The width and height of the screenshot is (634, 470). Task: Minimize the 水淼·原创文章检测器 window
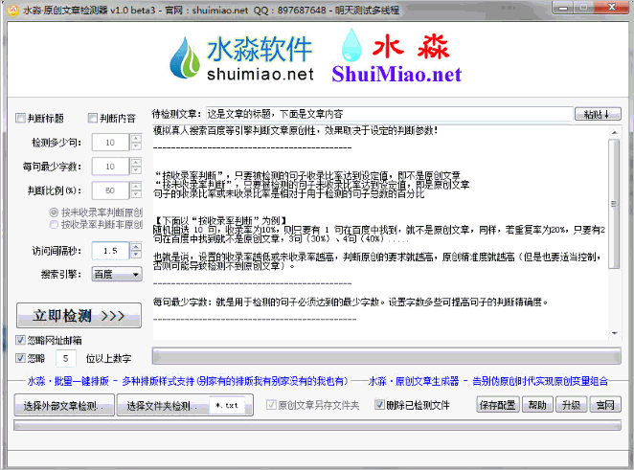point(564,8)
